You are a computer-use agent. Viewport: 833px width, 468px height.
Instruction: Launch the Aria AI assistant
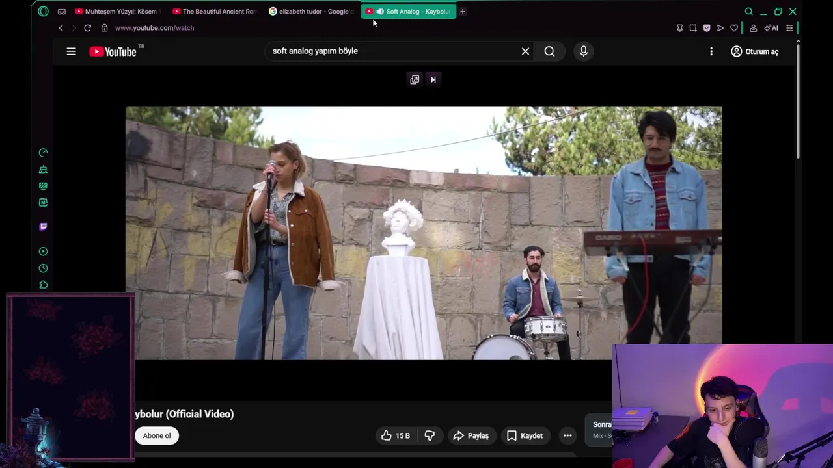[x=772, y=28]
